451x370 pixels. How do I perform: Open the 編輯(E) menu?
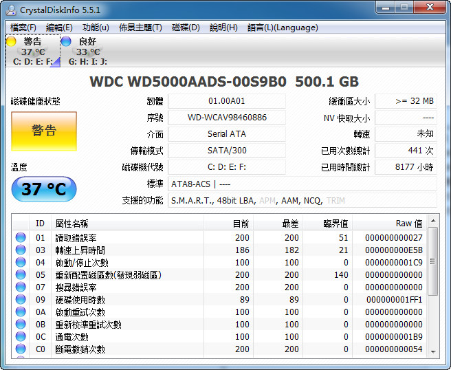[x=59, y=28]
